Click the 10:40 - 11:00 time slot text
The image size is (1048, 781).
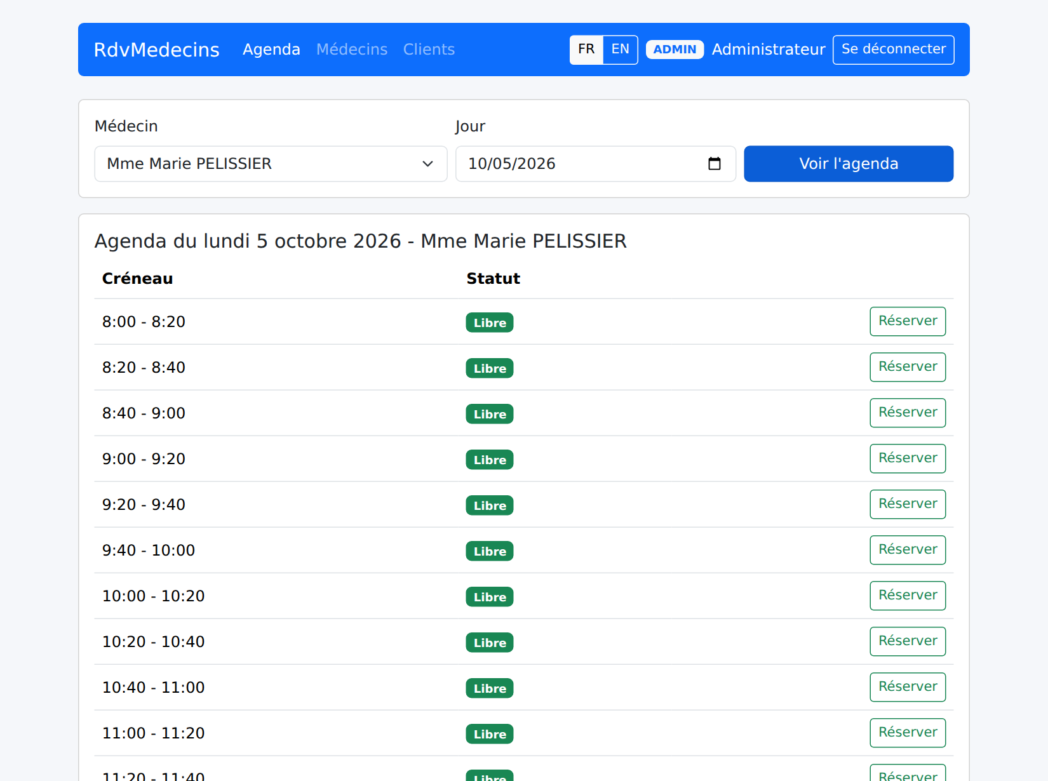pyautogui.click(x=154, y=688)
